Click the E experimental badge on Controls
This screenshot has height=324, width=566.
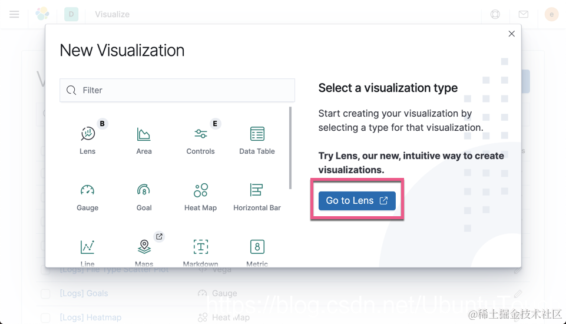[x=215, y=124]
